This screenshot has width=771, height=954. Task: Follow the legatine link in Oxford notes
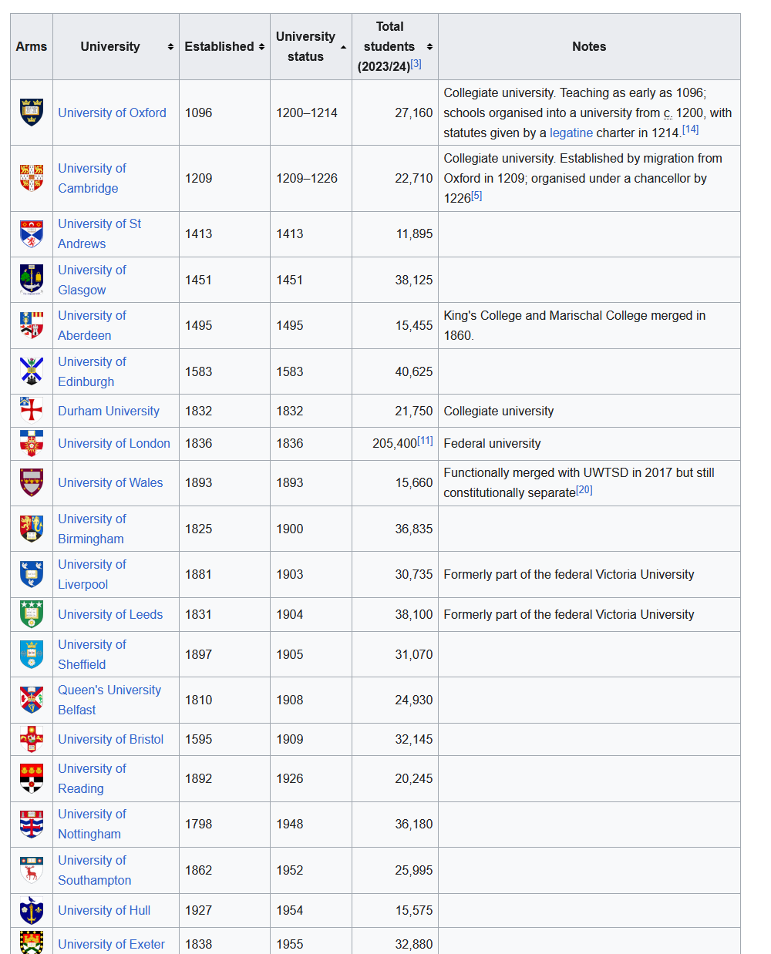click(571, 133)
